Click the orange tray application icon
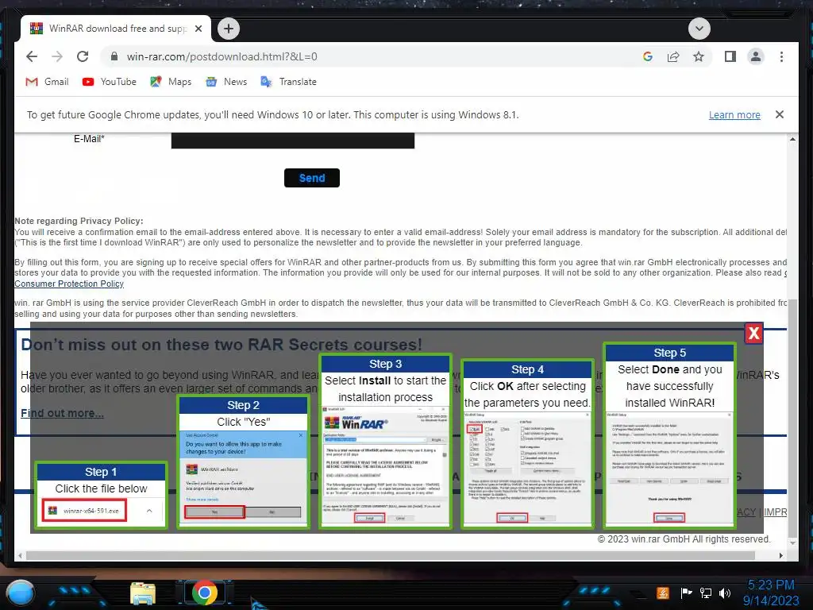Viewport: 813px width, 610px height. pyautogui.click(x=663, y=593)
